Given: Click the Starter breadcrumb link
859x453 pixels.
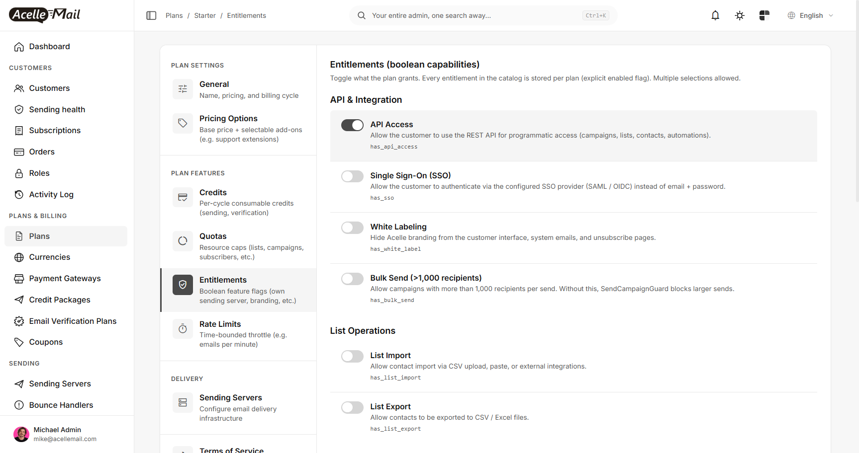Looking at the screenshot, I should (205, 15).
